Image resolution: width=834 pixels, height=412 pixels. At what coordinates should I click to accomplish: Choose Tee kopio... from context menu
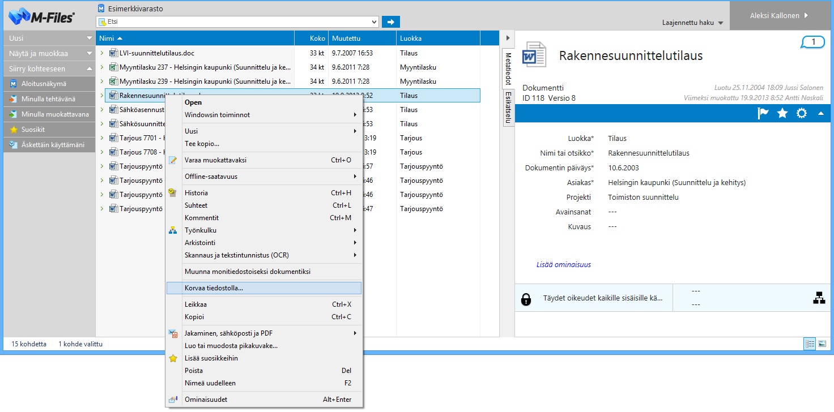[x=264, y=144]
